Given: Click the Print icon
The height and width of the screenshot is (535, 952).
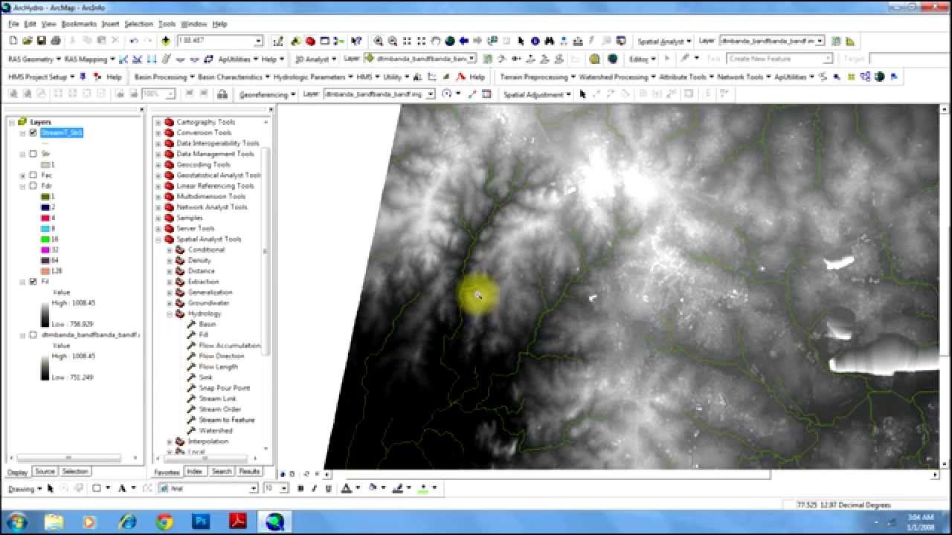Looking at the screenshot, I should (55, 41).
